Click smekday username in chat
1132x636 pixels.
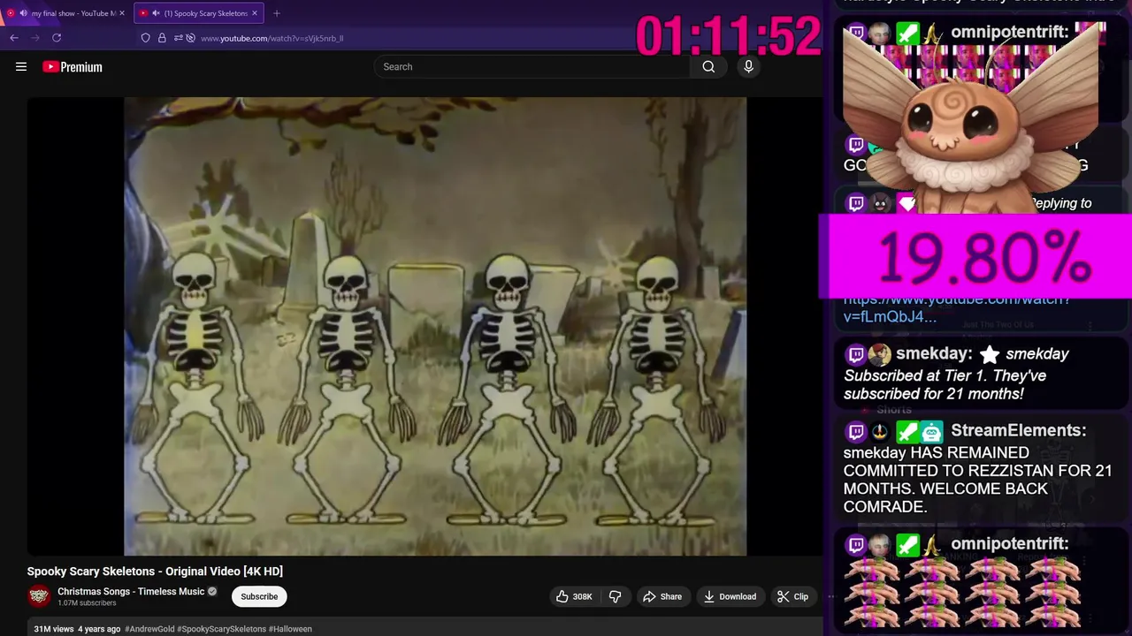tap(934, 354)
